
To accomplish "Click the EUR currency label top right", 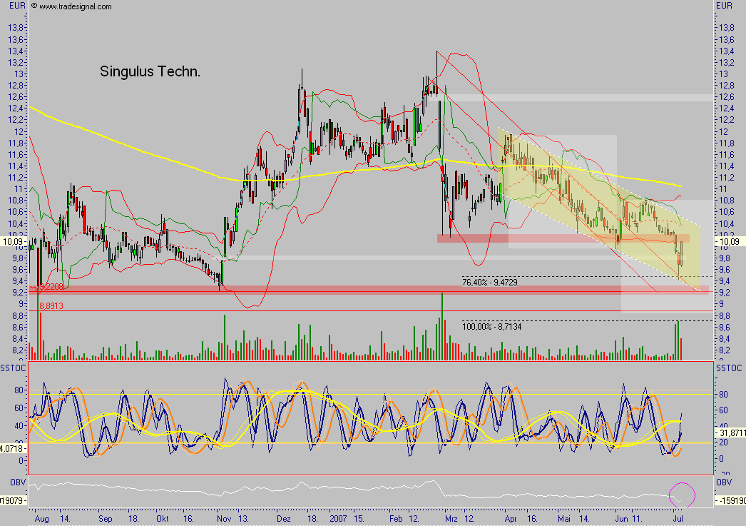I will [724, 6].
